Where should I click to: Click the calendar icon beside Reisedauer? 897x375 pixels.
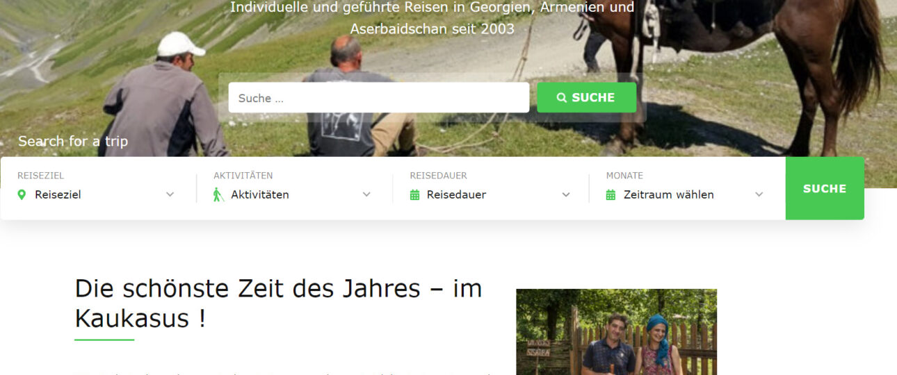[414, 195]
